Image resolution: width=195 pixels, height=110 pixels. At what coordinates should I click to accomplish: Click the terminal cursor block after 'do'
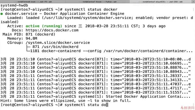[107, 105]
